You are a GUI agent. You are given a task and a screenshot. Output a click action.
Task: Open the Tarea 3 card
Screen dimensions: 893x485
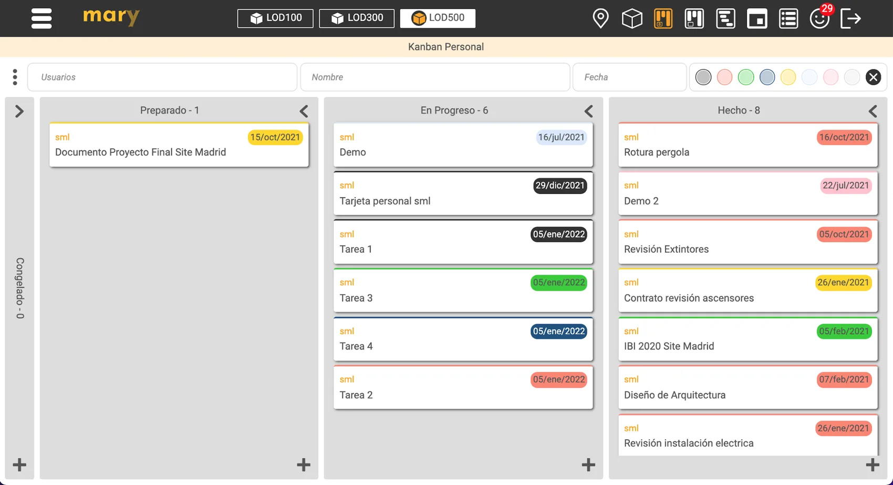tap(463, 290)
